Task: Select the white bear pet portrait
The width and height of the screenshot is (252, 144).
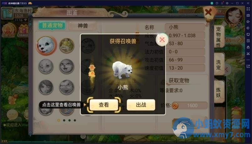Action: [46, 45]
